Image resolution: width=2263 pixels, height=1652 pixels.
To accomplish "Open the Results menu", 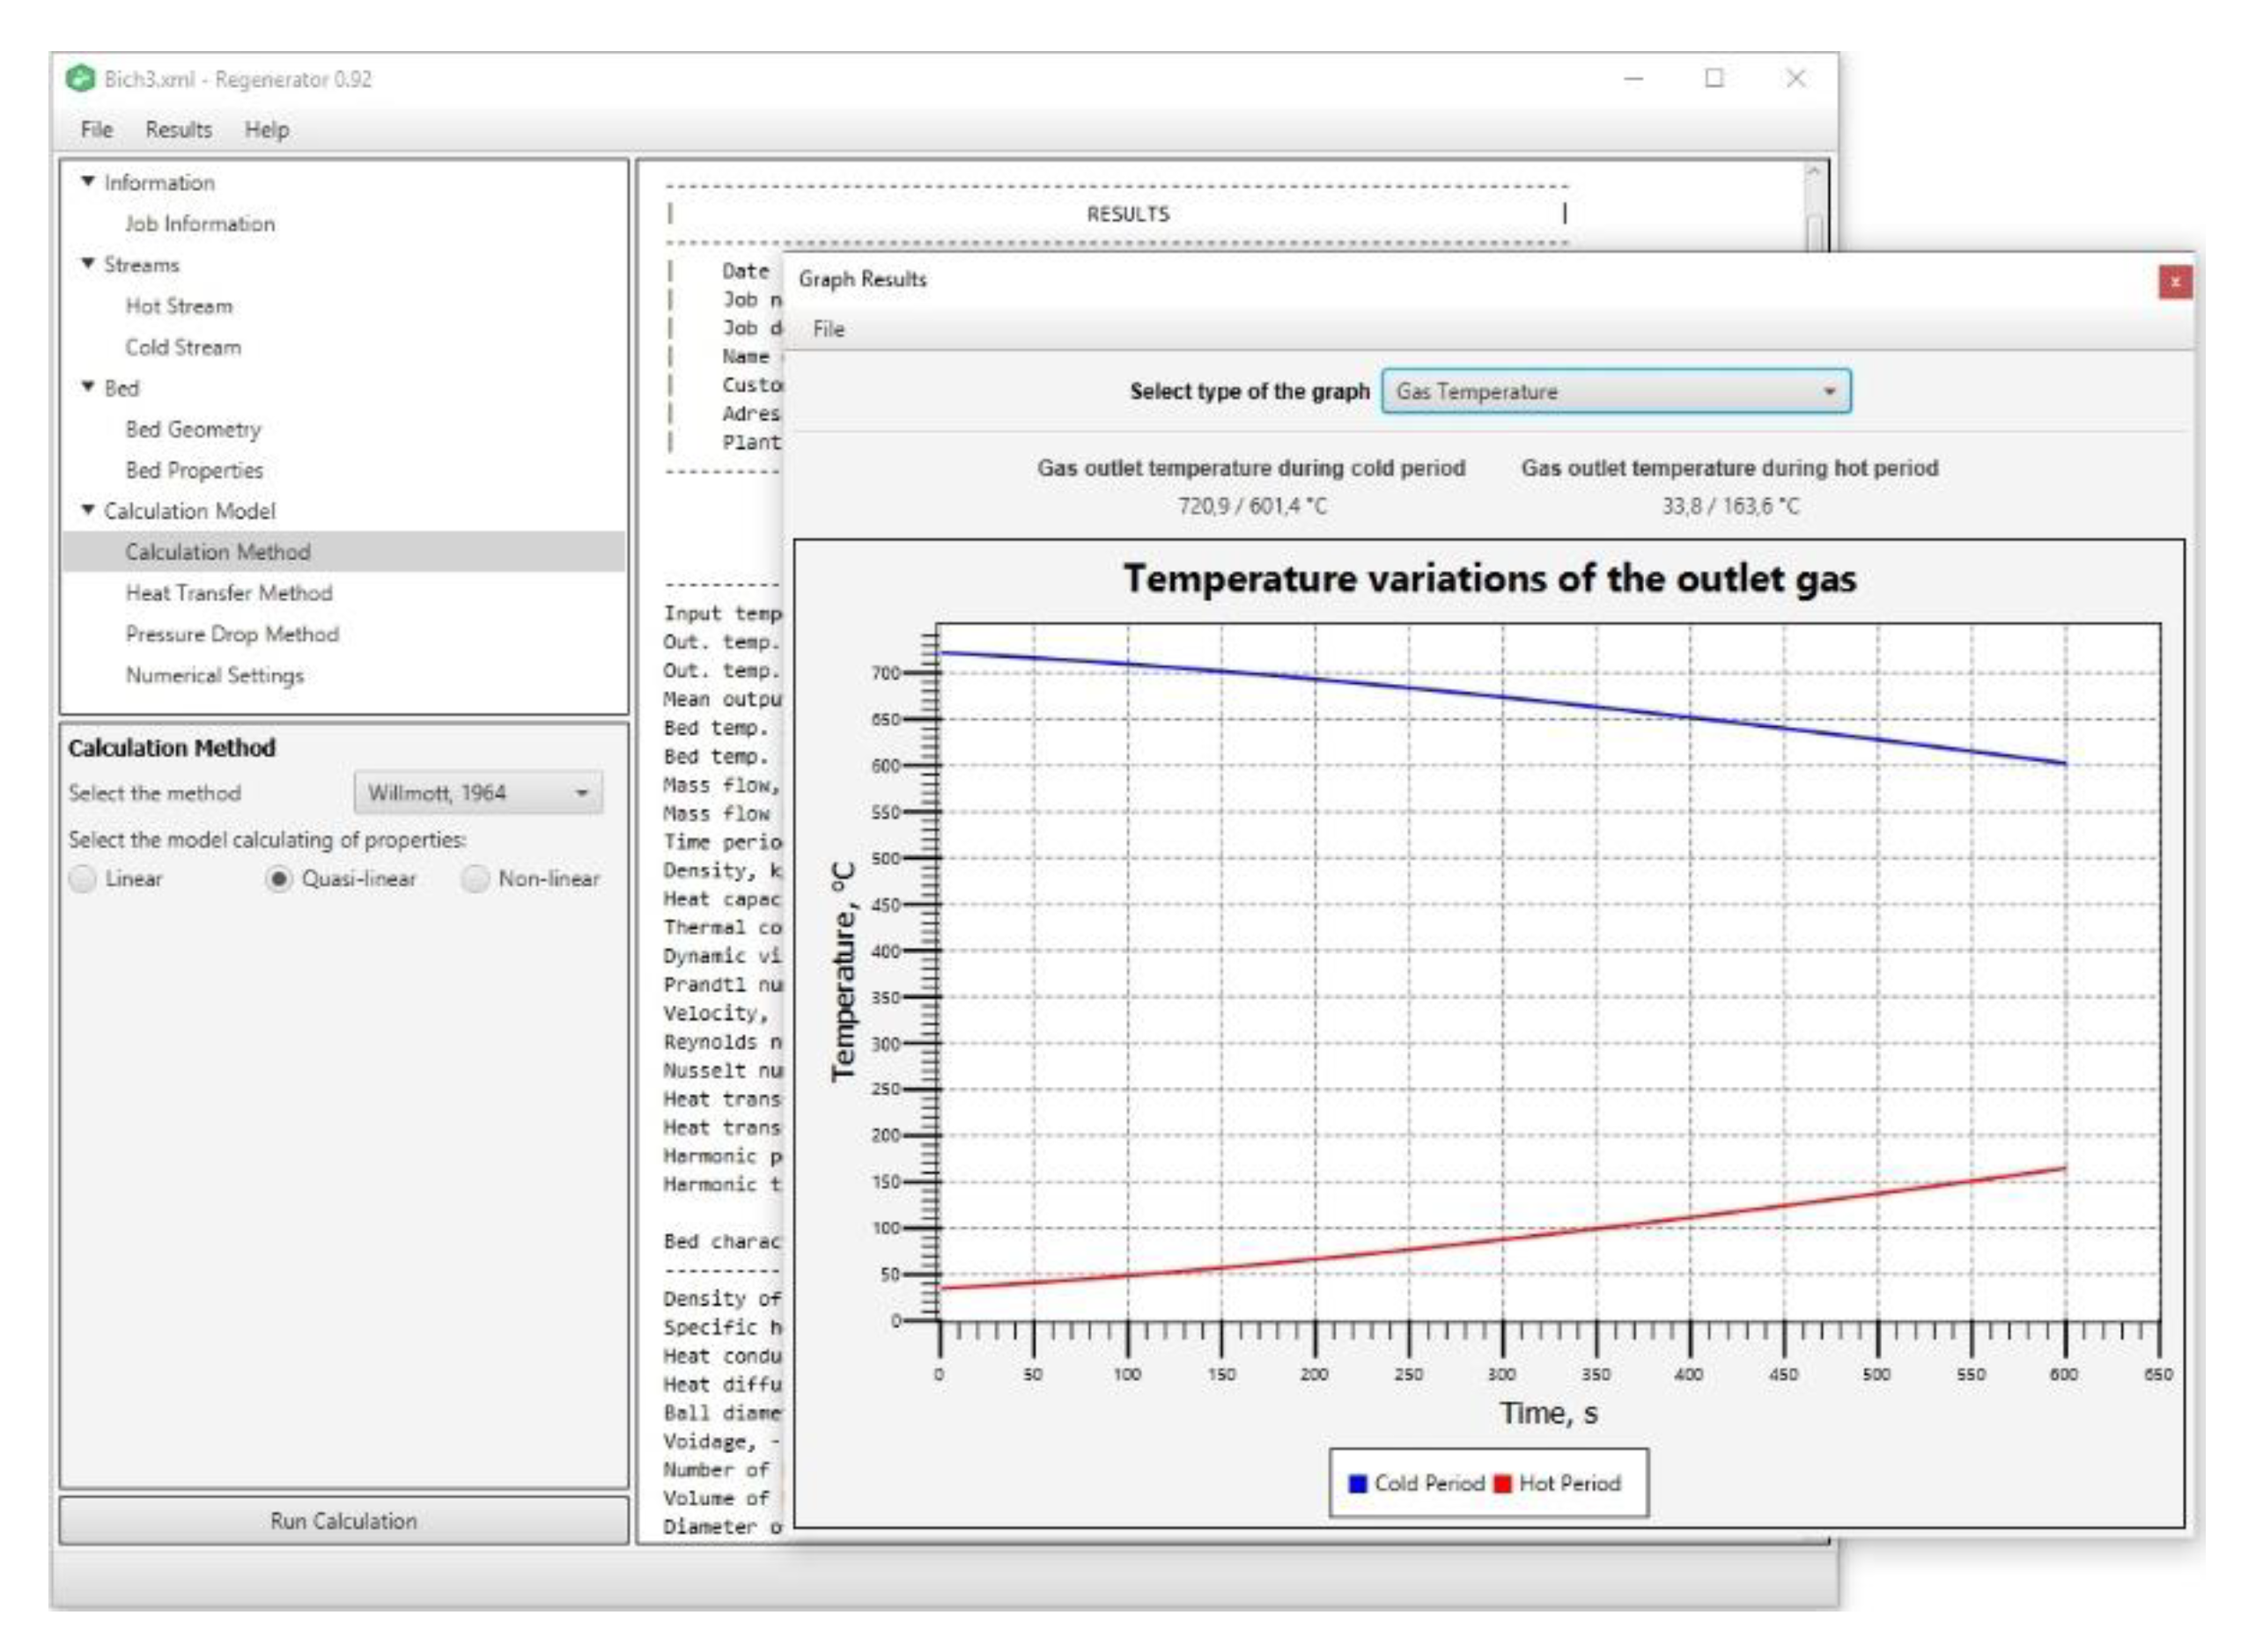I will click(178, 130).
